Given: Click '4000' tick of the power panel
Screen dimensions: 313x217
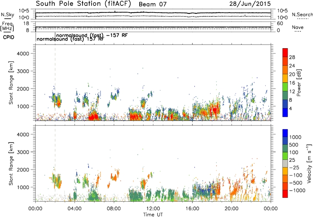Looking at the screenshot, I should [23, 54].
